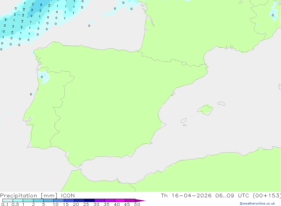Click the 5–10 mm light blue legend swatch
The image size is (281, 206).
pos(49,200)
